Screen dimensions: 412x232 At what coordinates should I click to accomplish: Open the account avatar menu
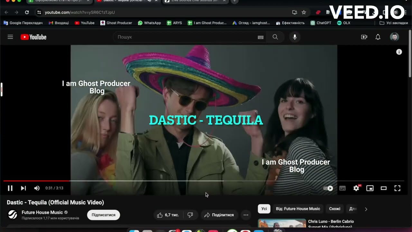pos(394,37)
